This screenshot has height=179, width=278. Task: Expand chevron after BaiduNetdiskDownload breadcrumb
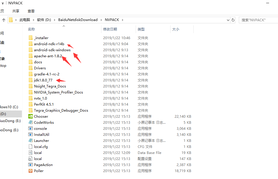101,20
